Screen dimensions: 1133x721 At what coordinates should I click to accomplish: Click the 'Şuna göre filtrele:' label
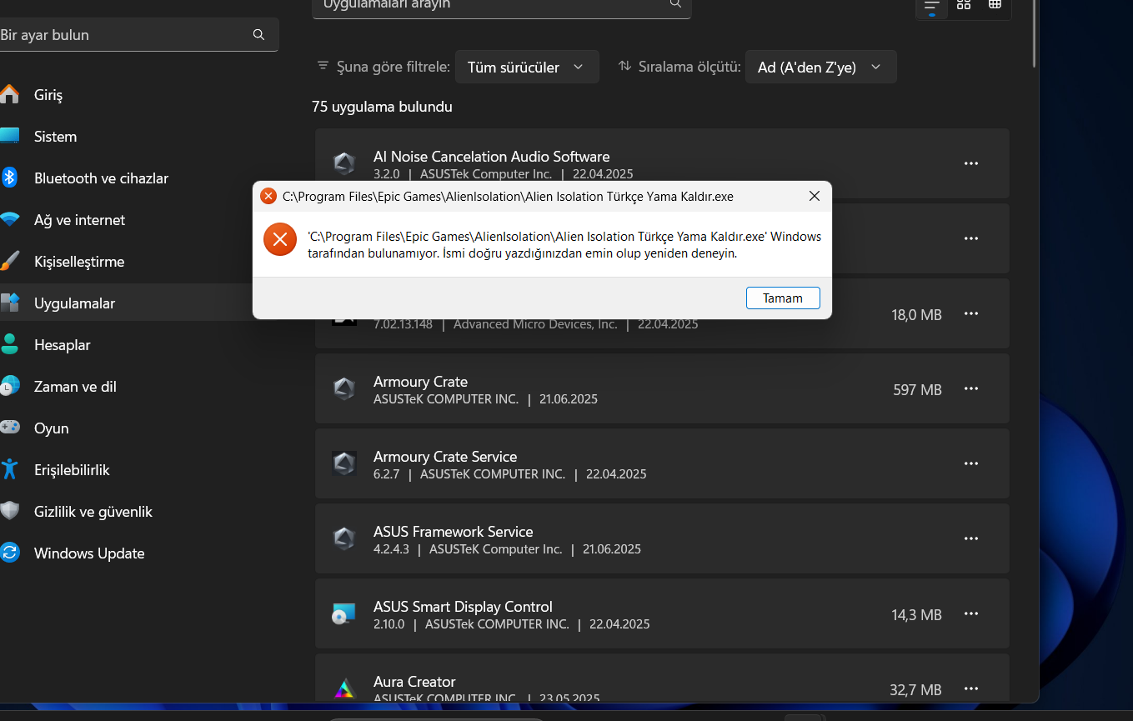coord(394,67)
